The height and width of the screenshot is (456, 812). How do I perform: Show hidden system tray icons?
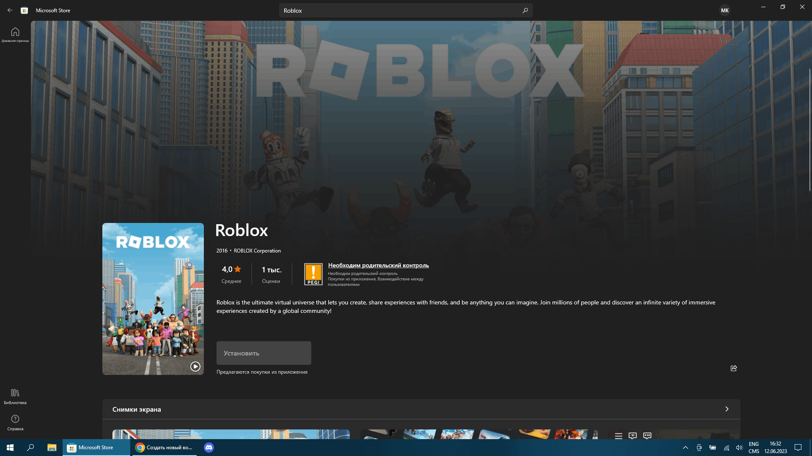[686, 448]
